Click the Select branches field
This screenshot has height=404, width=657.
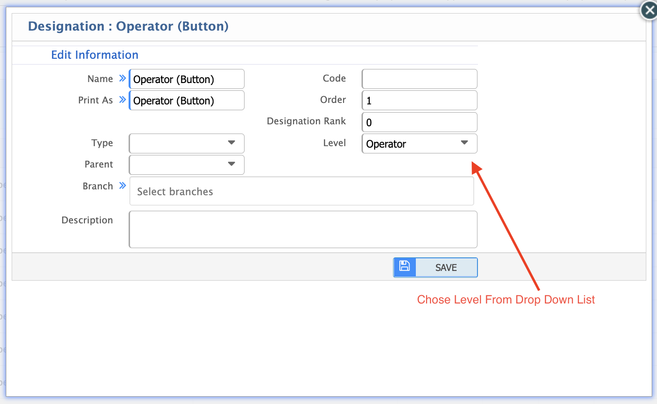click(302, 191)
